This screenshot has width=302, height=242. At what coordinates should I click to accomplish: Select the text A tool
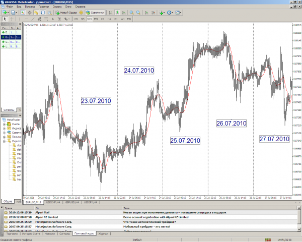pos(52,19)
